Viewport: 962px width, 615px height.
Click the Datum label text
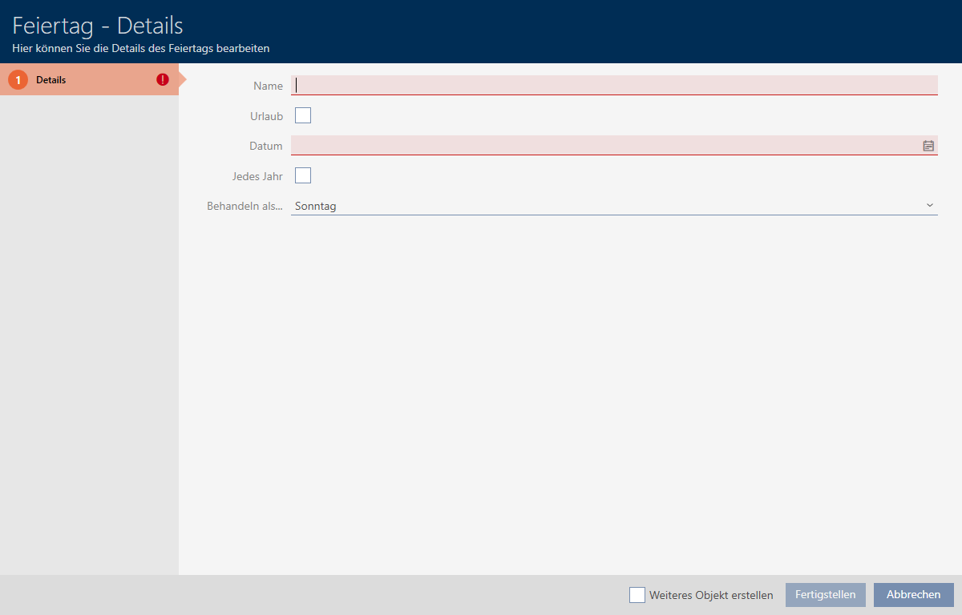[265, 146]
